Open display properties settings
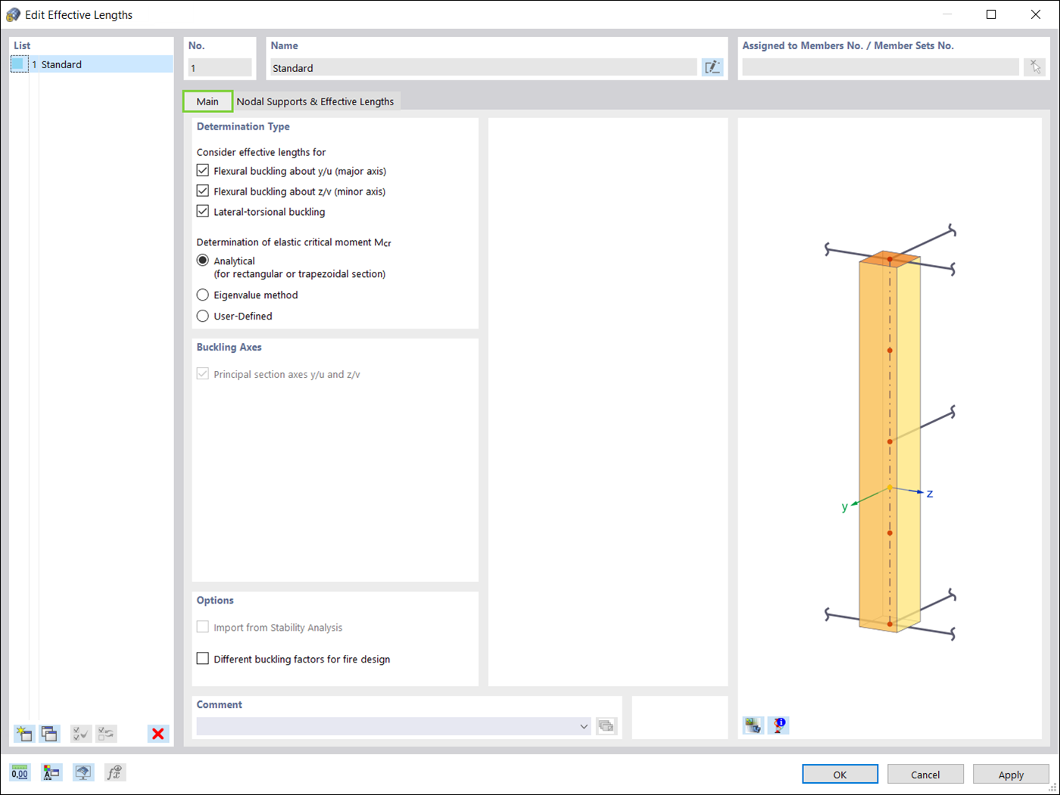The image size is (1060, 795). click(51, 772)
